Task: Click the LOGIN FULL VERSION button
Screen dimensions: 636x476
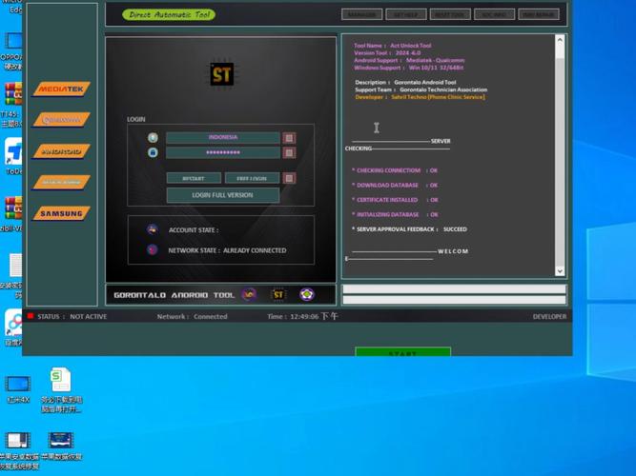Action: 223,195
